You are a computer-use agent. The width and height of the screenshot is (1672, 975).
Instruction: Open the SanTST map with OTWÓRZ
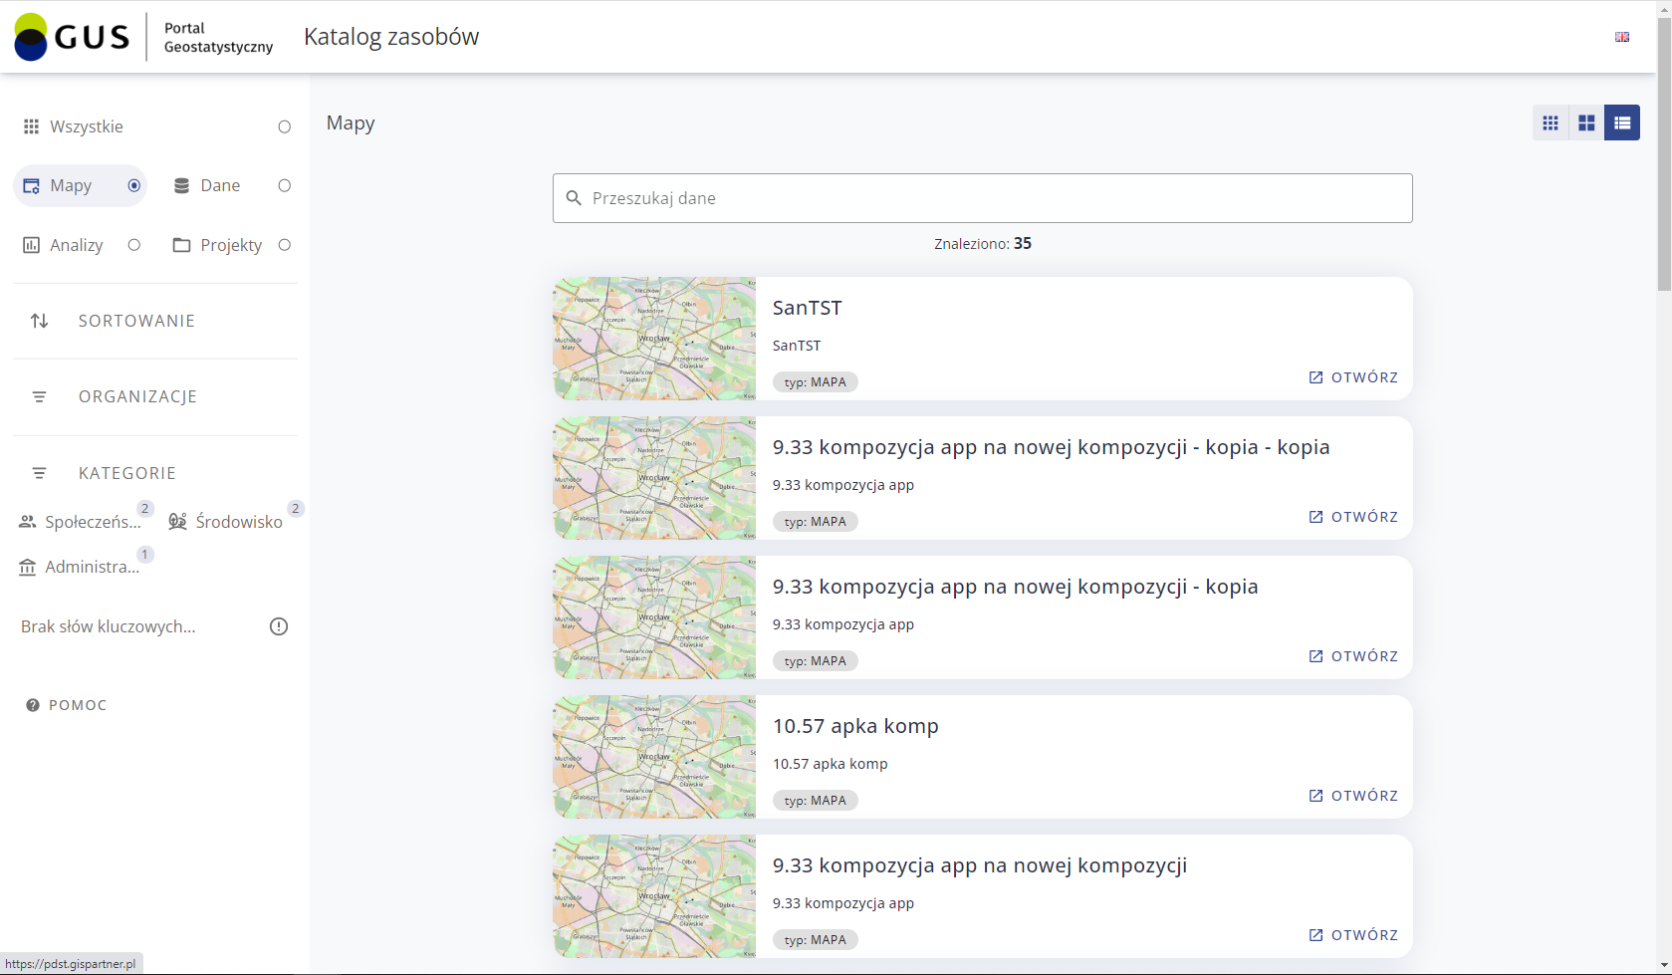tap(1353, 377)
